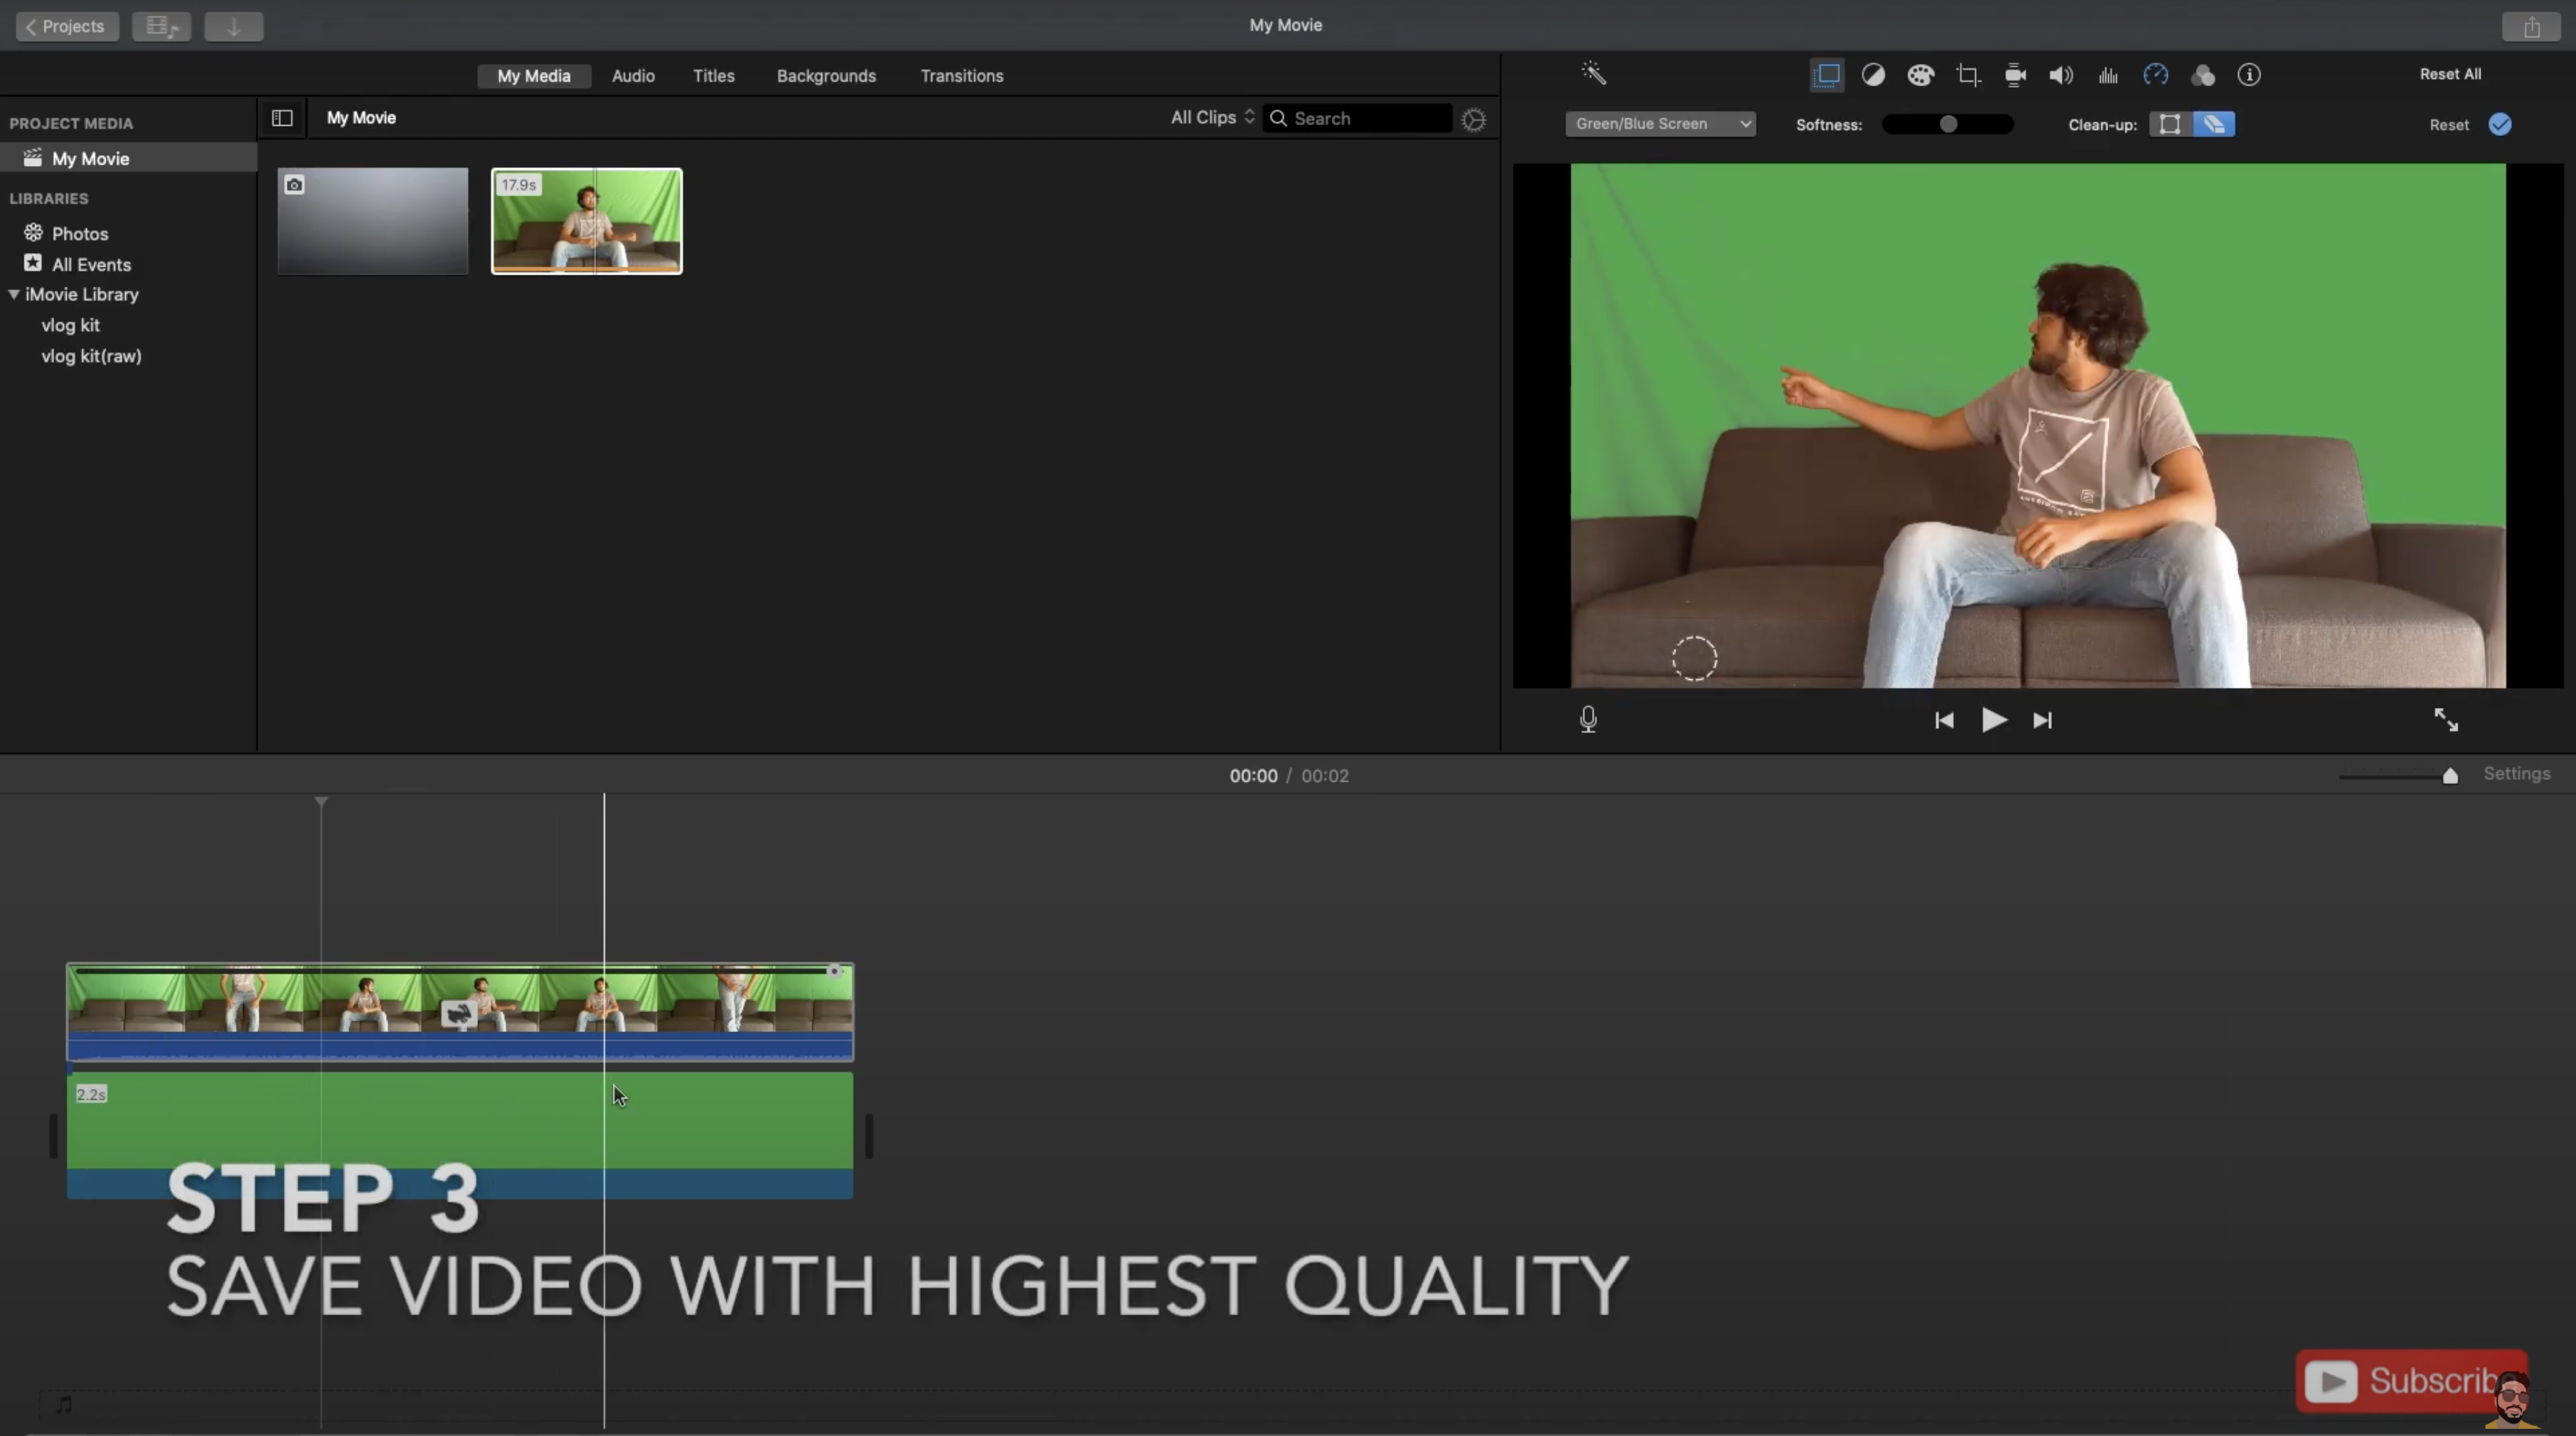Select All Events in sidebar
This screenshot has width=2576, height=1436.
[x=90, y=264]
